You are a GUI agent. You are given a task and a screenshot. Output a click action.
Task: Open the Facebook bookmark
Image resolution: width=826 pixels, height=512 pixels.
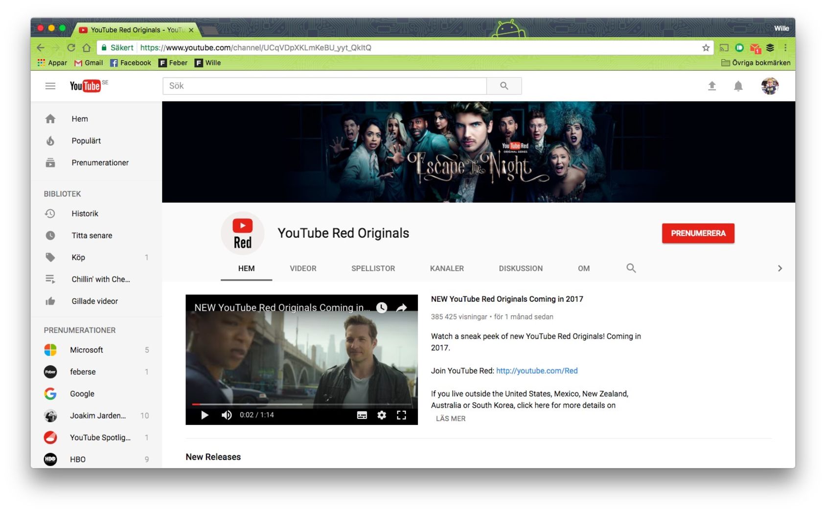[131, 63]
